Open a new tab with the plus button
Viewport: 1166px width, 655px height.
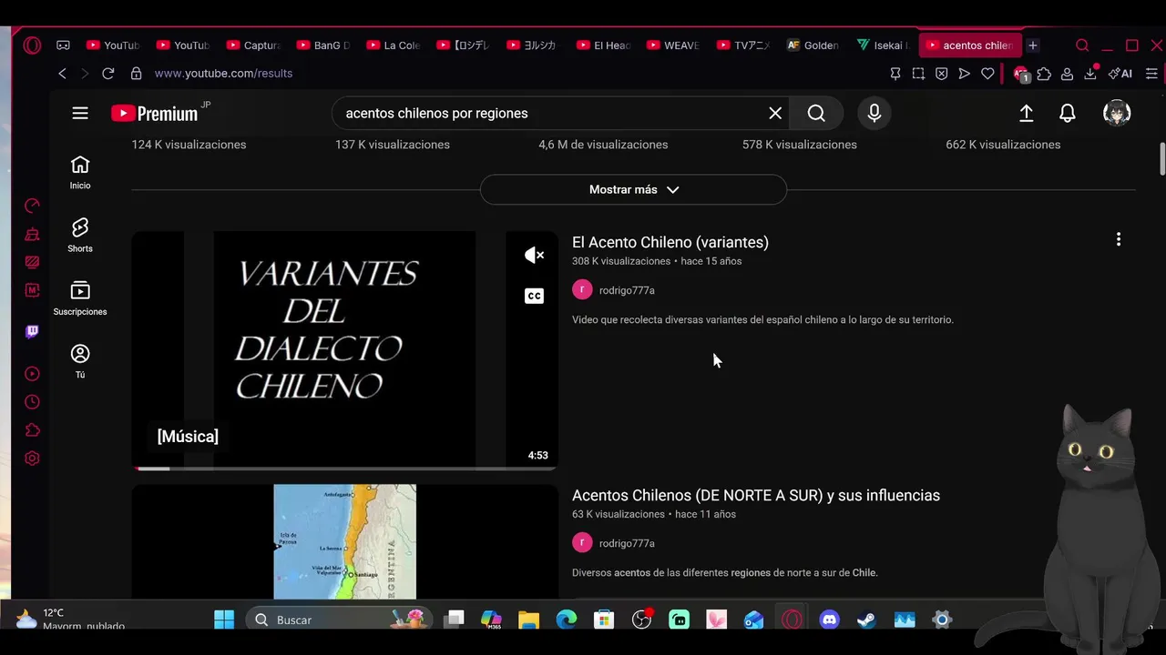point(1032,45)
